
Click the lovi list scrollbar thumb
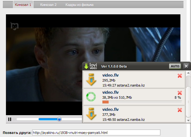189,101
